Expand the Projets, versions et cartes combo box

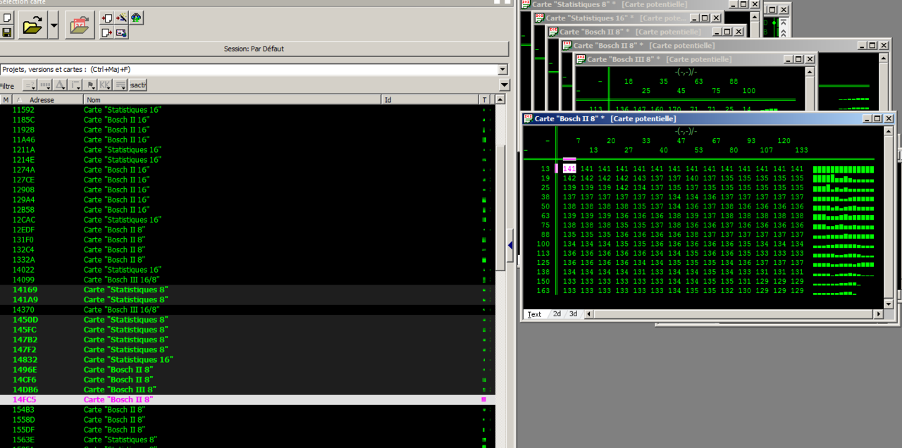pos(502,70)
